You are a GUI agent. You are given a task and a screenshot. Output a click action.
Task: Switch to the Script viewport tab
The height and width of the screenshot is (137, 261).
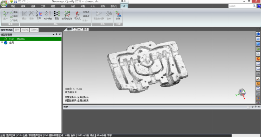point(85,29)
